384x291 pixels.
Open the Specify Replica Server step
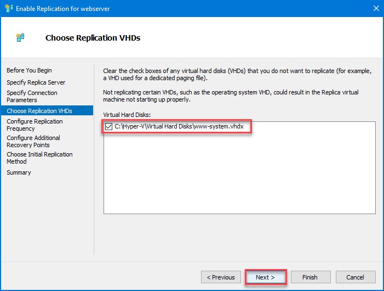[36, 82]
